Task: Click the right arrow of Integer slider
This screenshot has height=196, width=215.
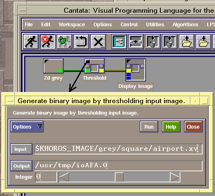Action: coord(175,177)
